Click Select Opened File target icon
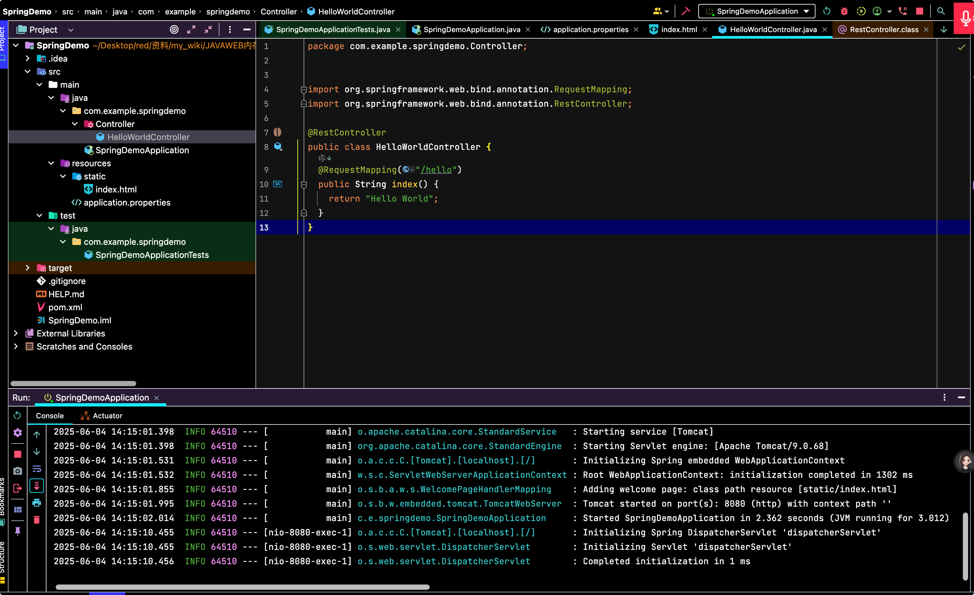 coord(174,30)
